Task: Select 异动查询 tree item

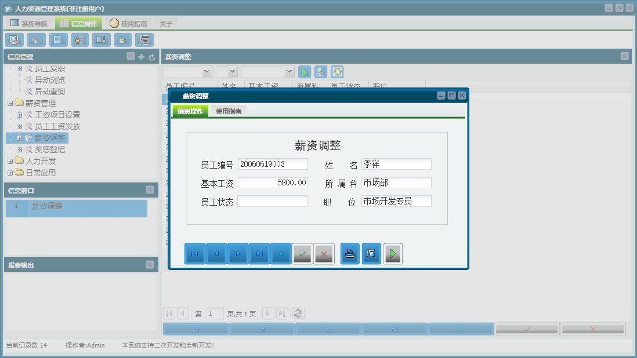Action: (49, 92)
